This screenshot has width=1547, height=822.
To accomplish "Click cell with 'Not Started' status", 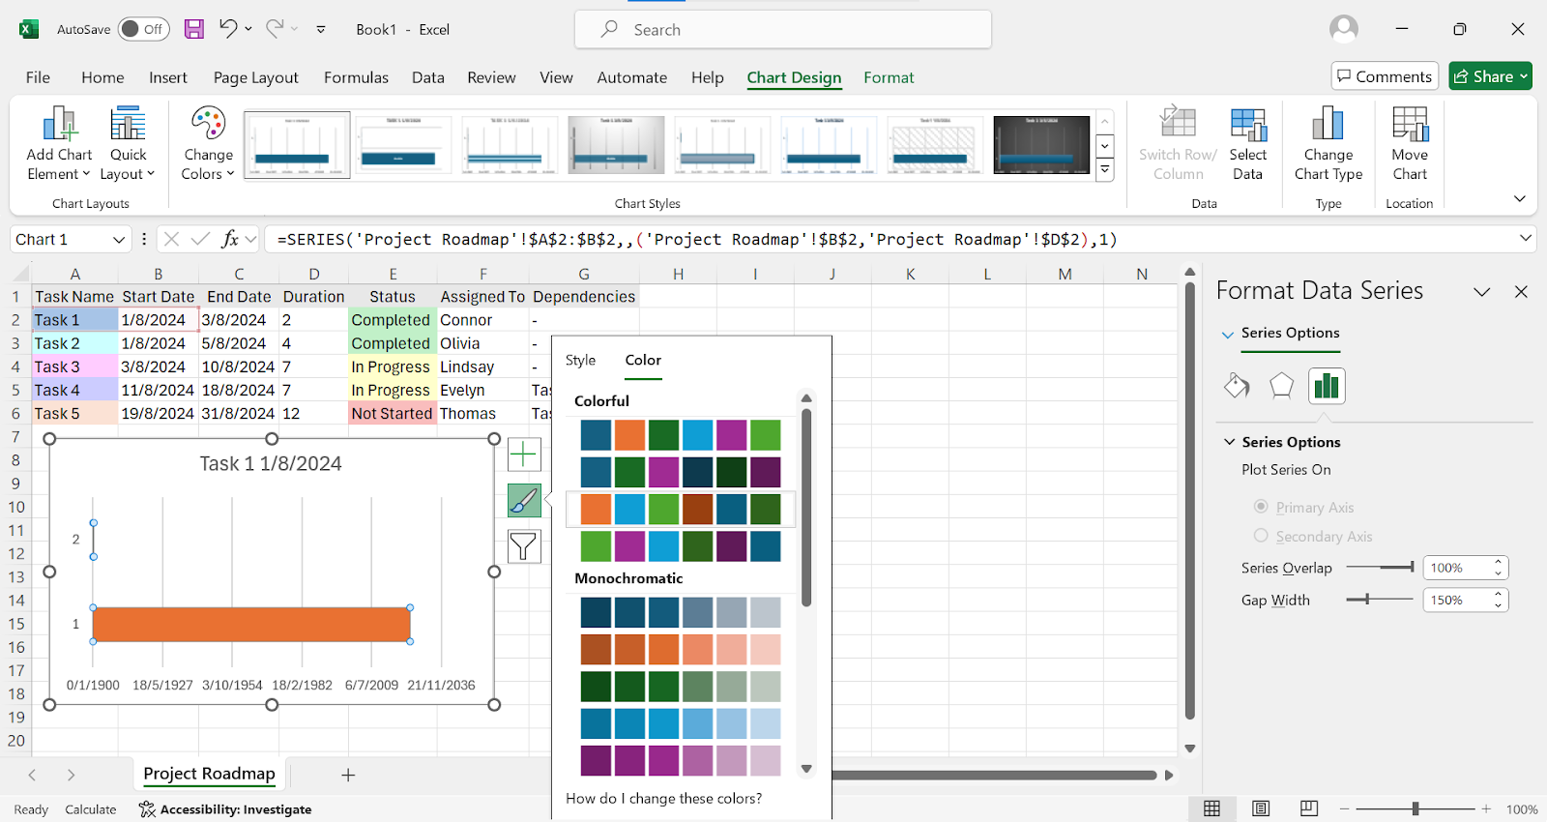I will [x=392, y=414].
